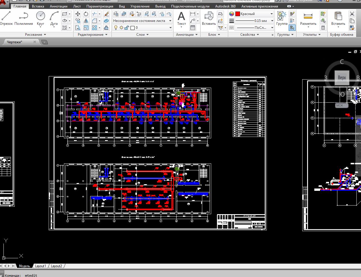Click the linear dimension tool icon
The width and height of the screenshot is (361, 277).
(x=192, y=14)
